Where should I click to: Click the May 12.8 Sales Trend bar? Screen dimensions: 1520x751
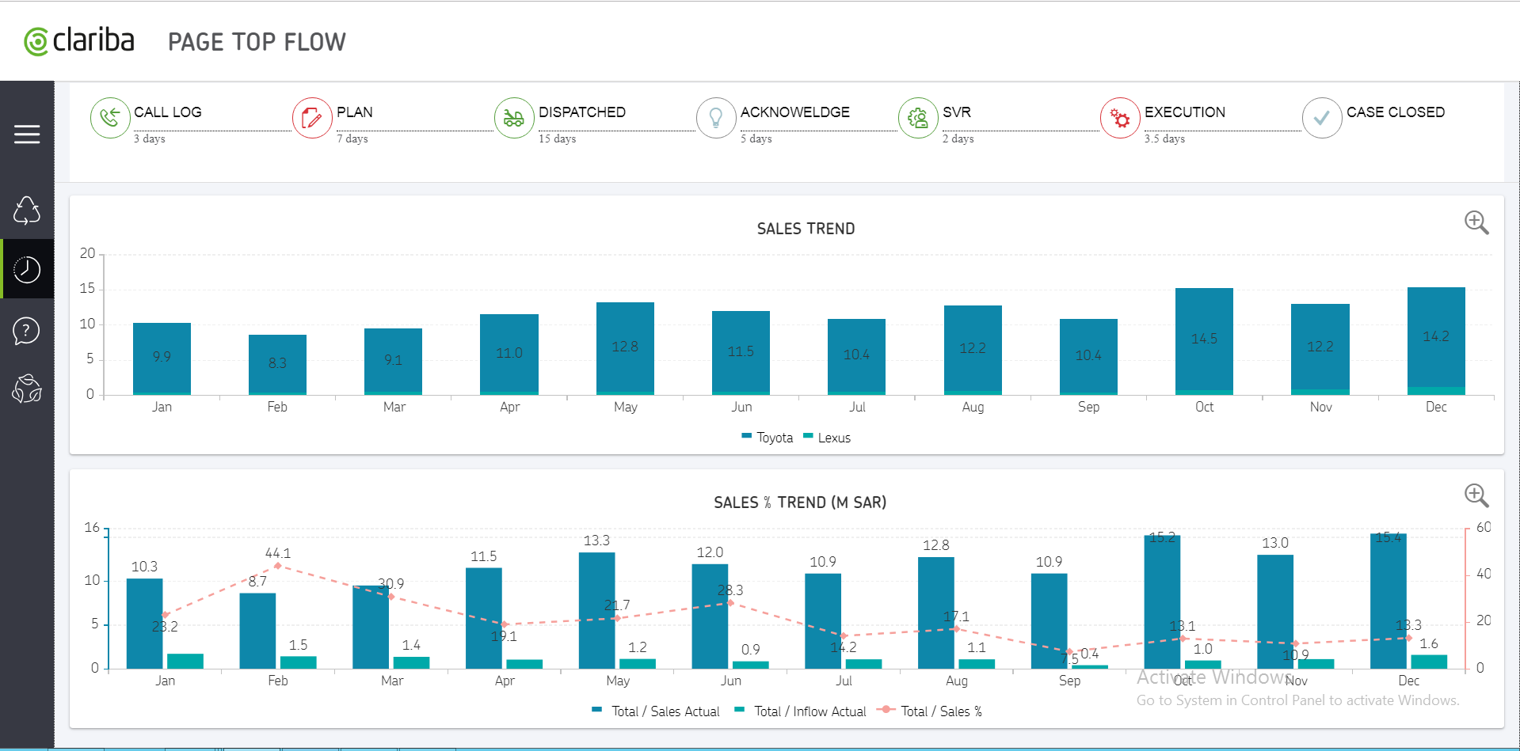click(x=625, y=347)
